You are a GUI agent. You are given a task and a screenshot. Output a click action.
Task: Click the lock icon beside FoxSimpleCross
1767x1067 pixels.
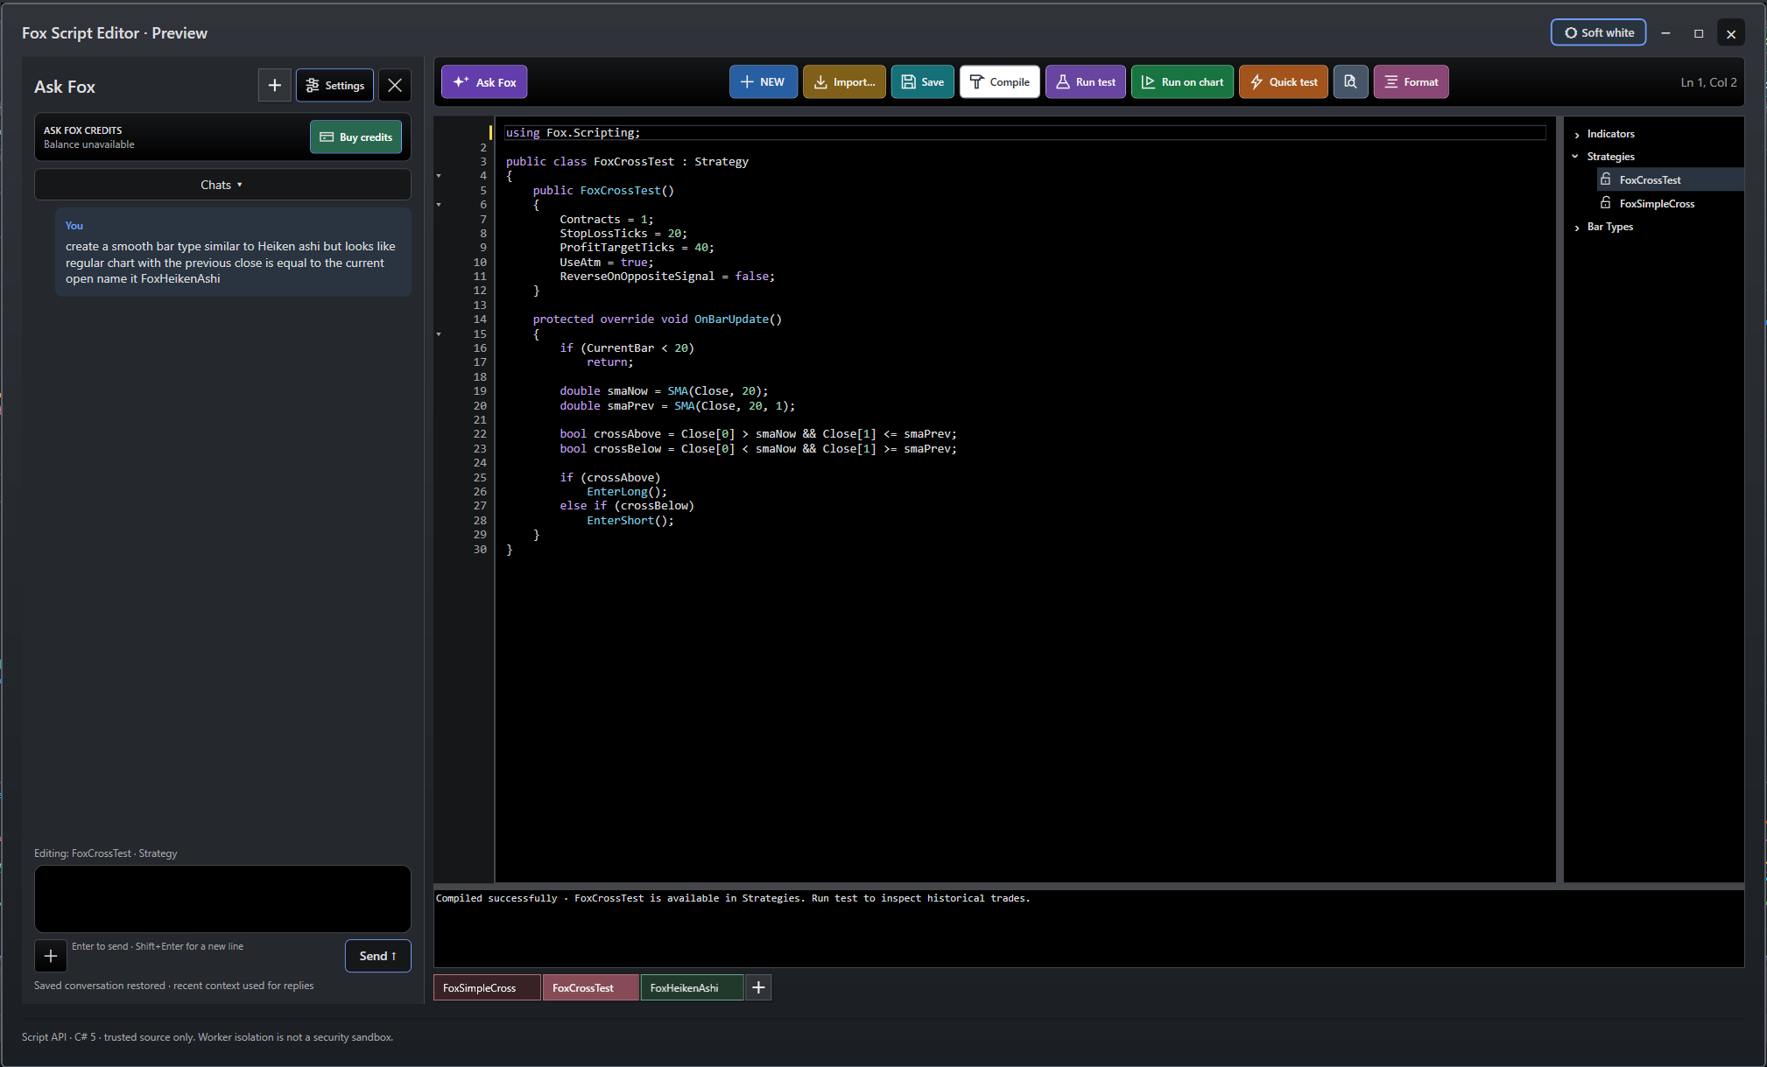click(1606, 202)
